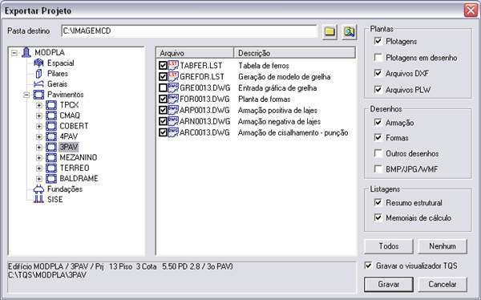The height and width of the screenshot is (300, 481).
Task: Enable Plotagens em desenho option
Action: point(378,58)
